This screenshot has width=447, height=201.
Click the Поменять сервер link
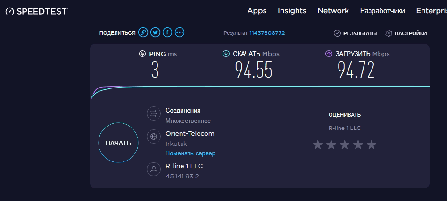(x=190, y=153)
